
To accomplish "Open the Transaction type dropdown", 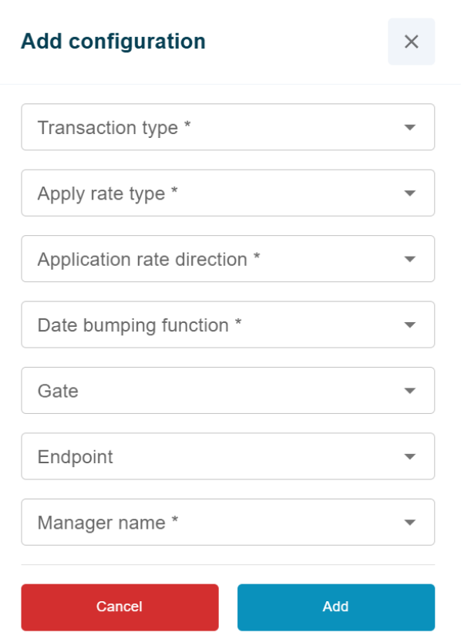I will (228, 127).
